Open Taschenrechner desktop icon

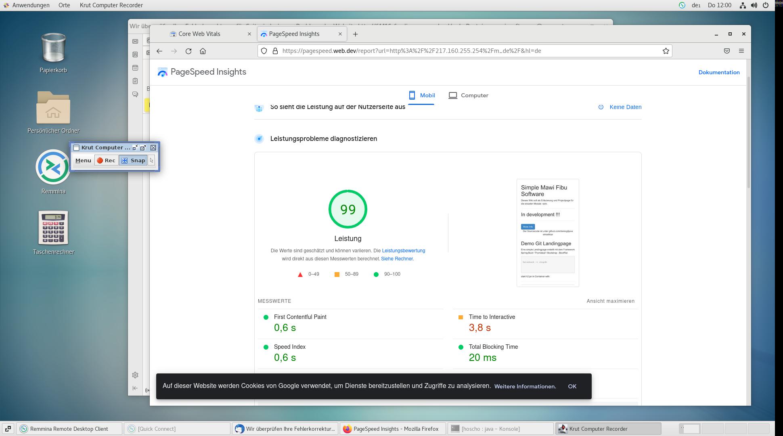53,228
